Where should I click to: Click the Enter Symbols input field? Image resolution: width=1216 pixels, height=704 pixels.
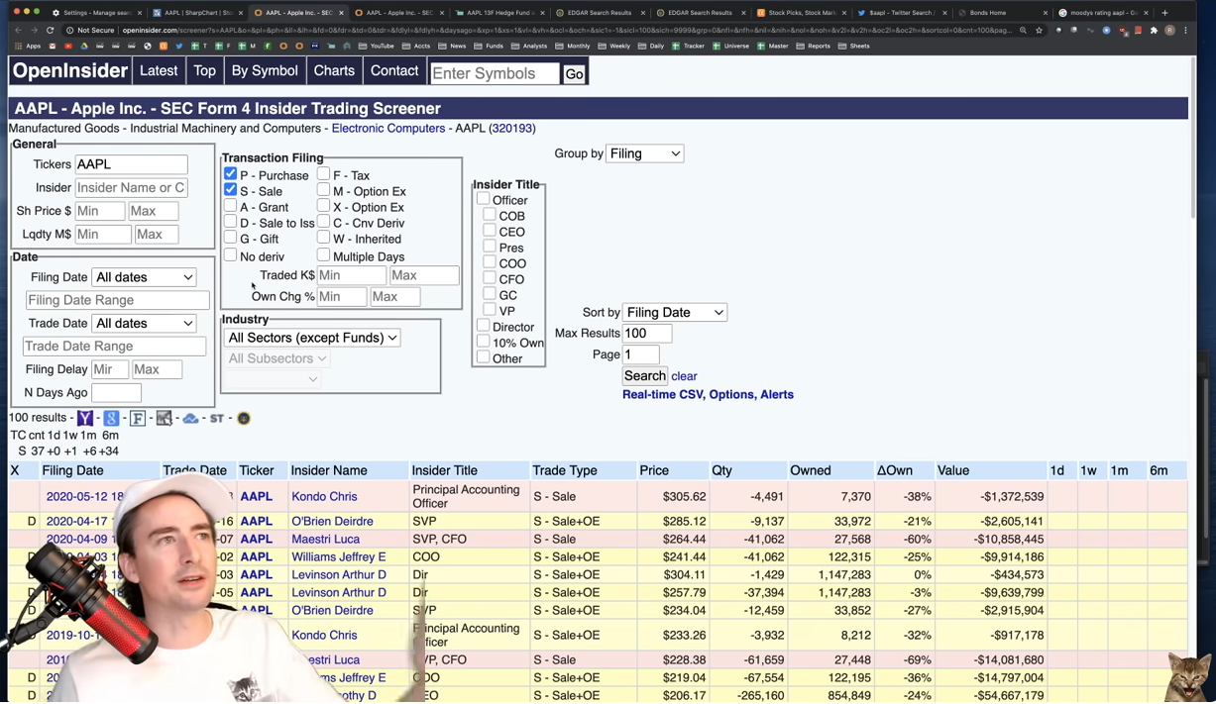click(496, 73)
